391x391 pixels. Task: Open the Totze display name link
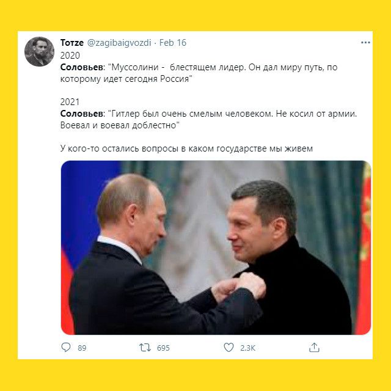72,43
